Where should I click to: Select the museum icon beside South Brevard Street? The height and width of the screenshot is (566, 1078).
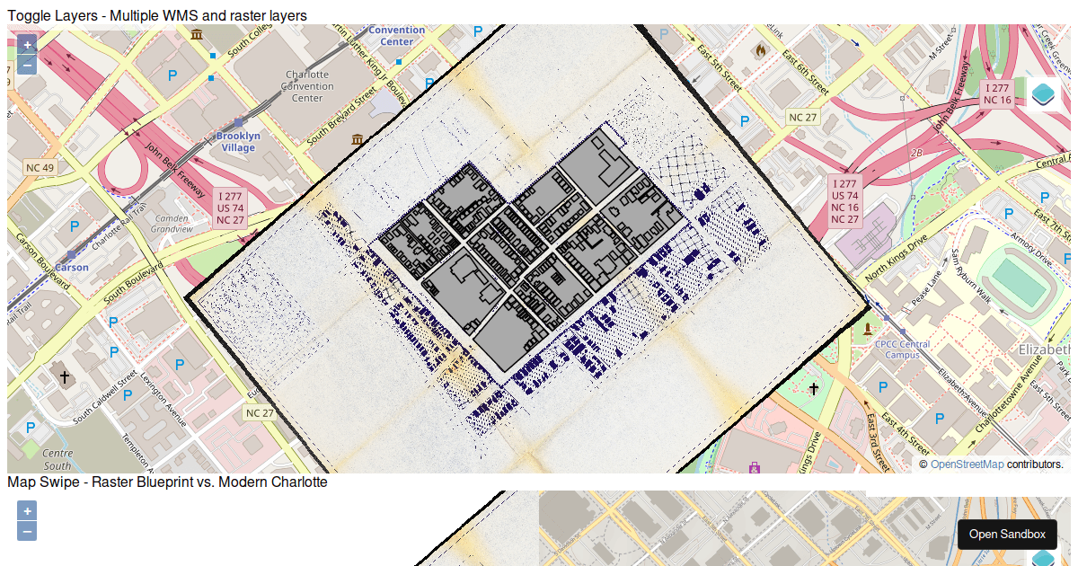(358, 139)
